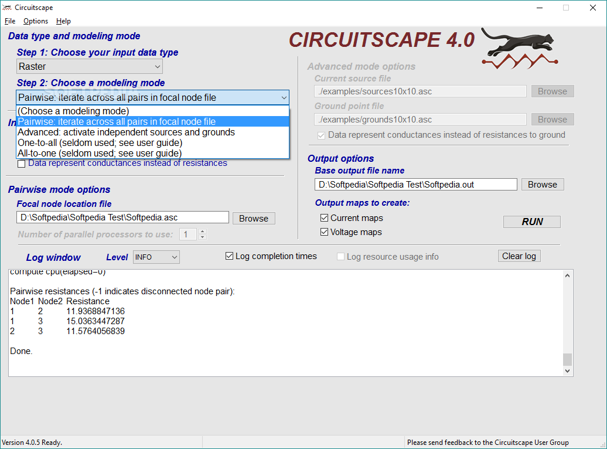Screen dimensions: 607x449
Task: Click the RUN button
Action: tap(532, 222)
